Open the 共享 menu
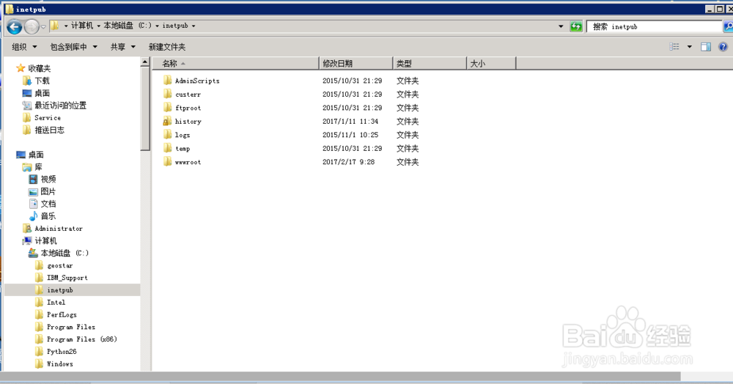The width and height of the screenshot is (733, 384). (123, 47)
